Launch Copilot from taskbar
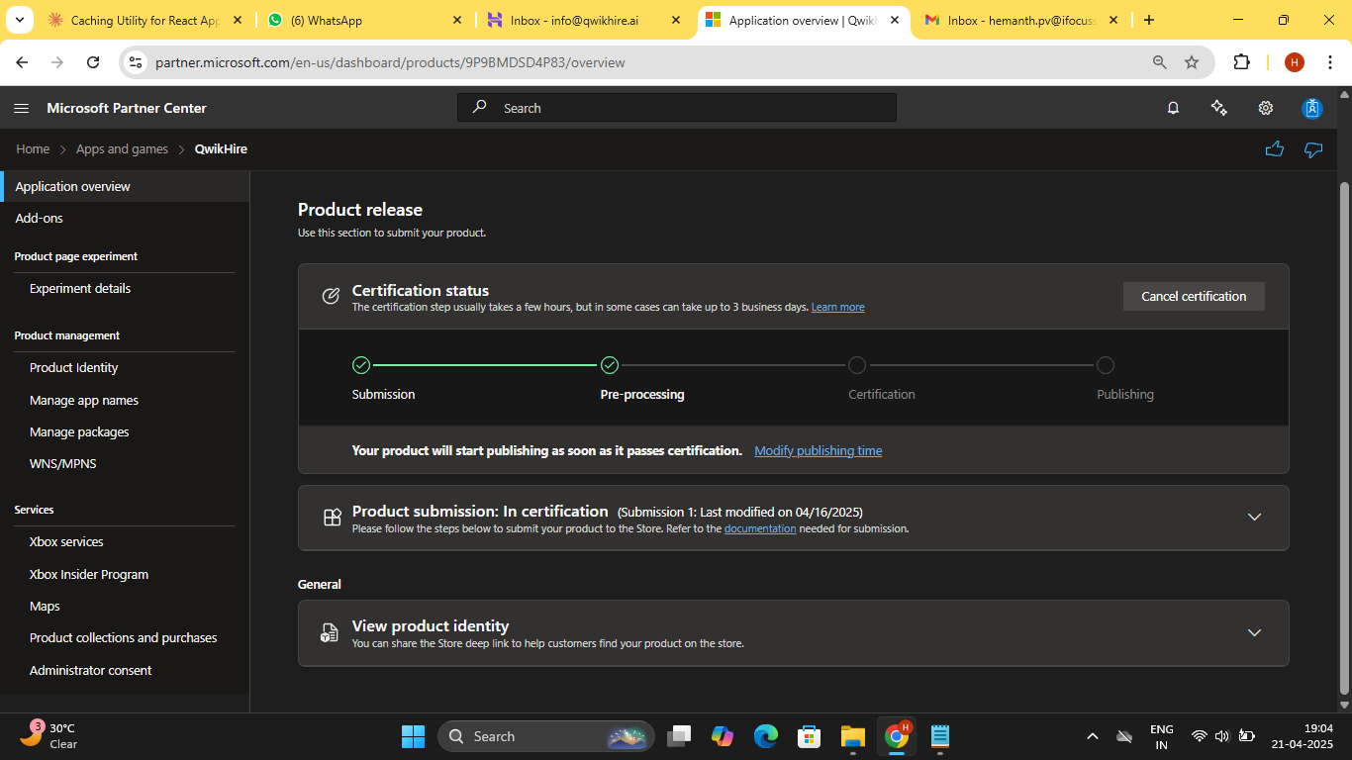 [x=723, y=736]
